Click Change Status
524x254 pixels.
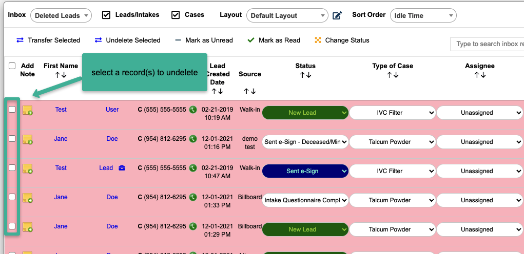342,40
